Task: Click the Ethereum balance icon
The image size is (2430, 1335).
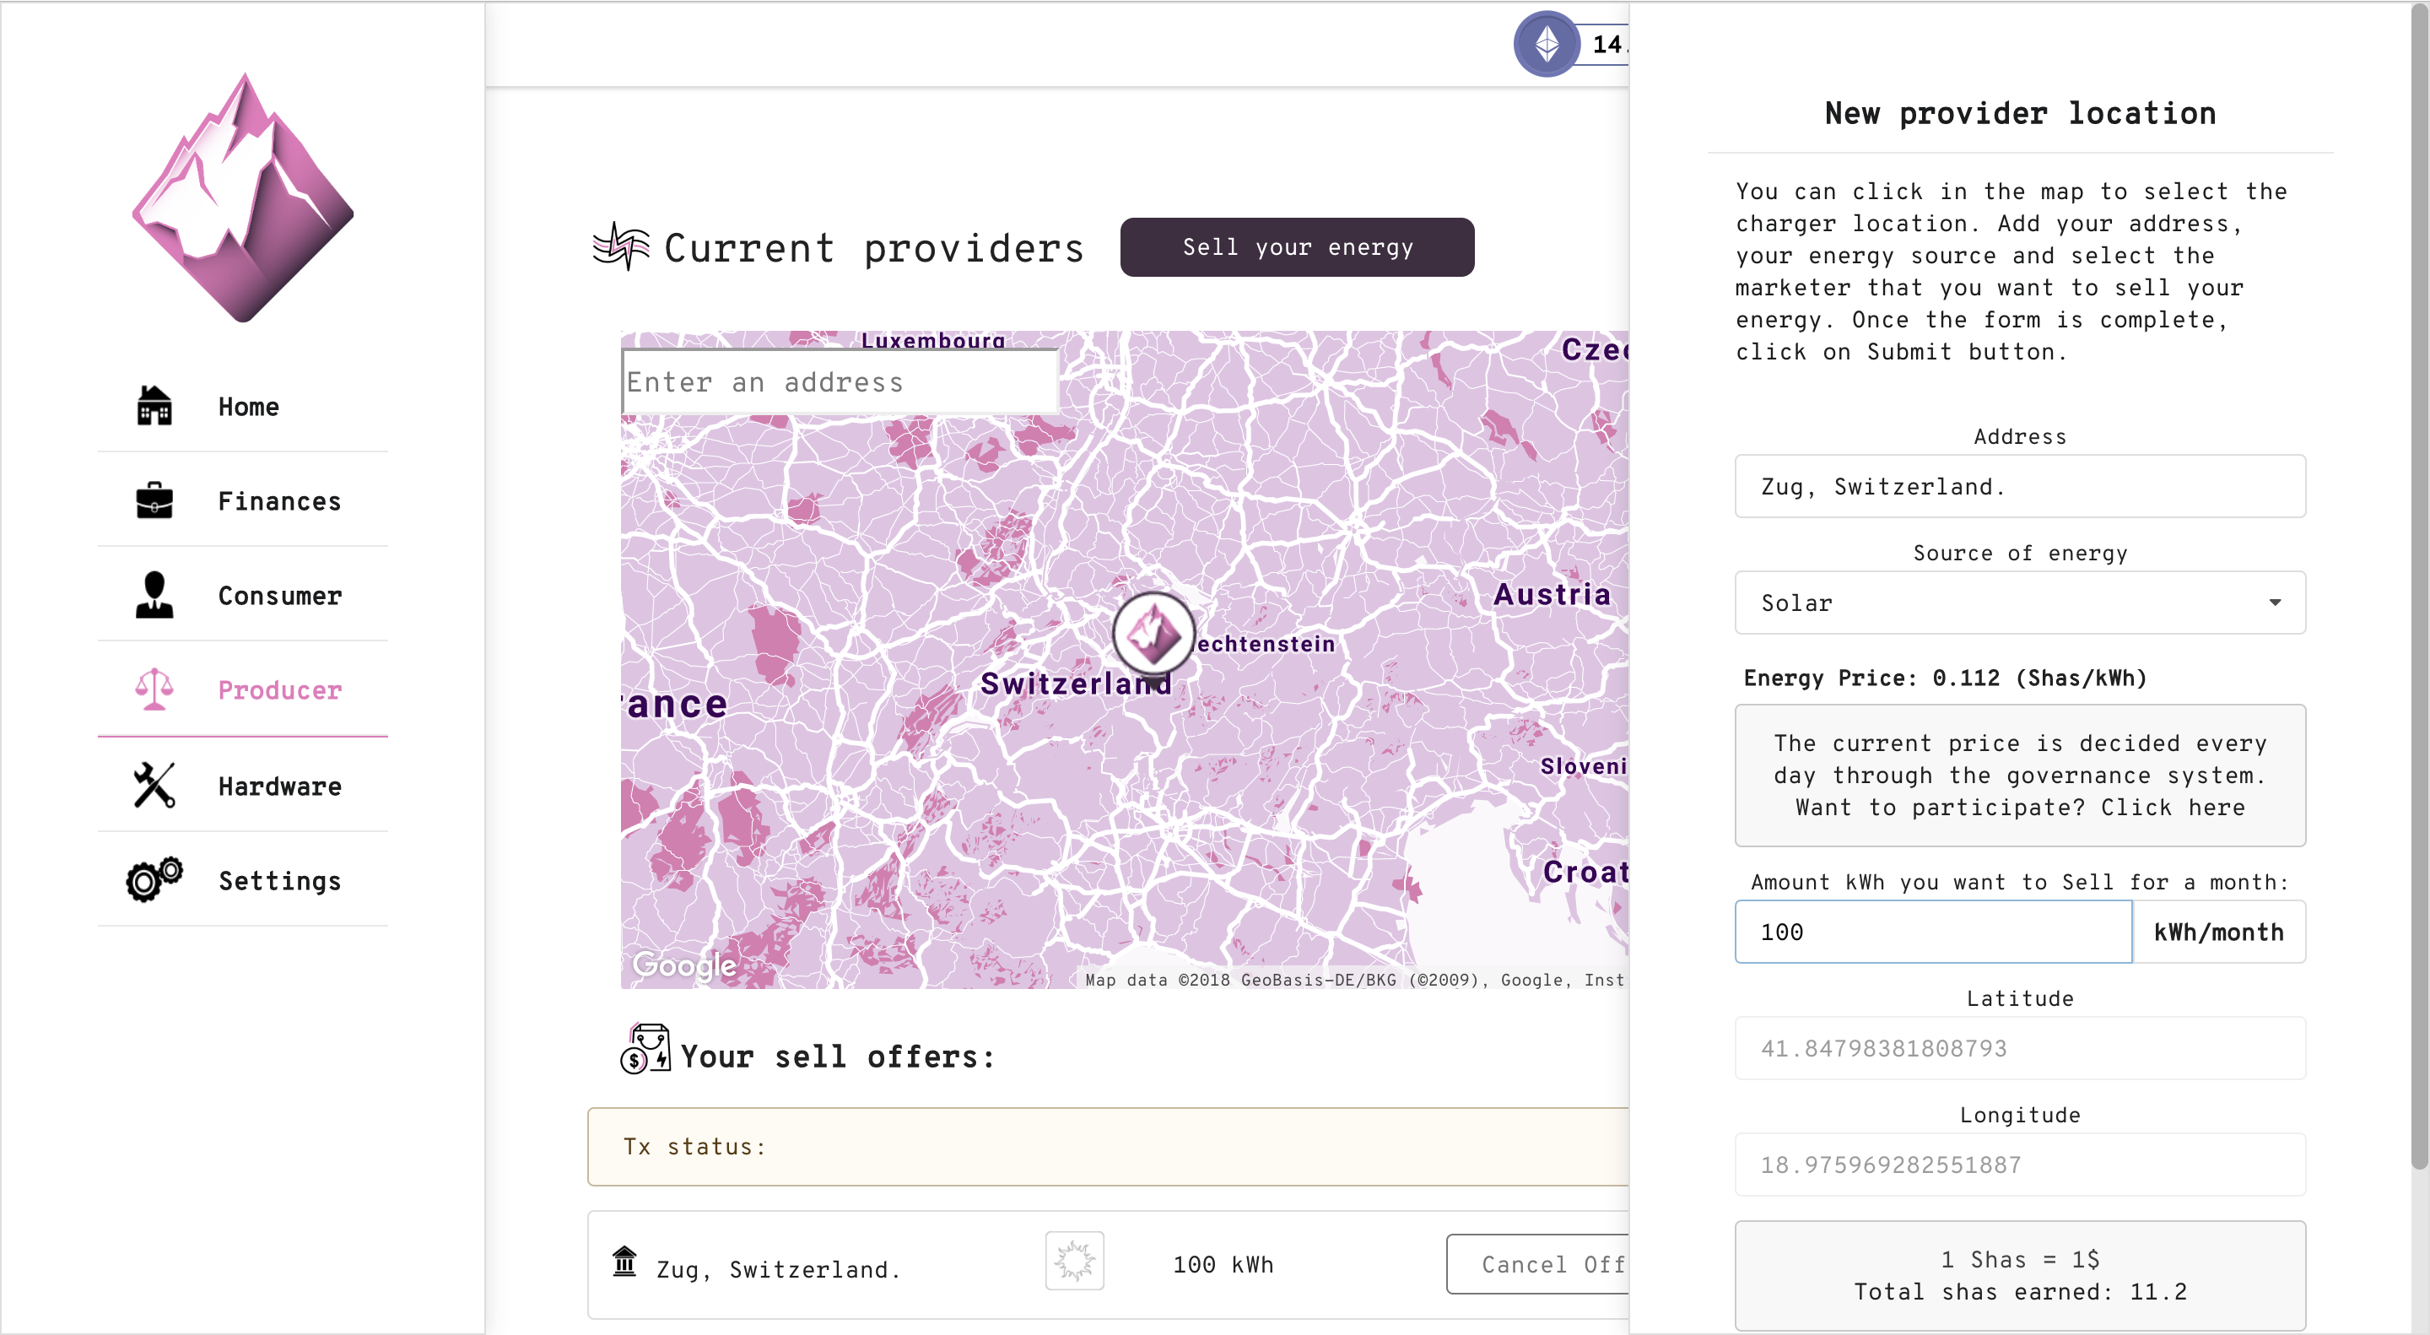Action: tap(1547, 43)
